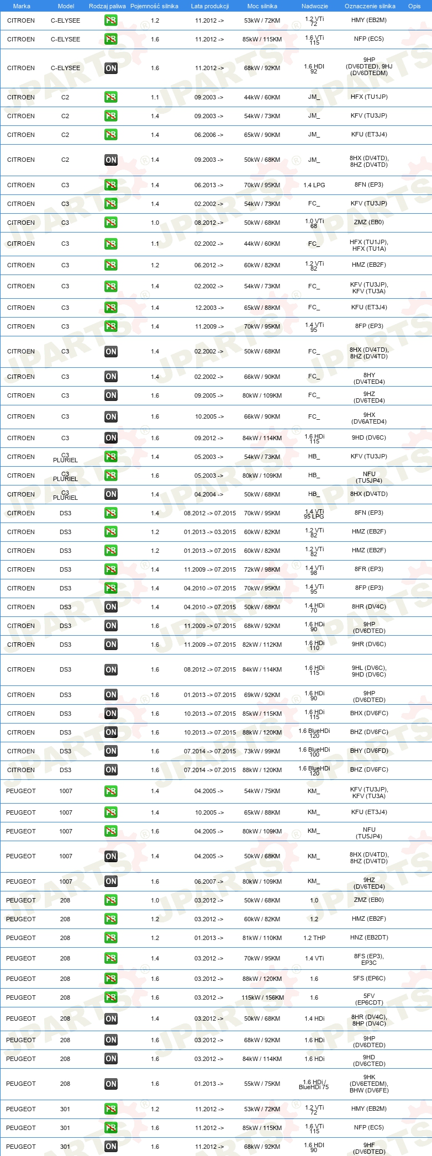Click petrol icon in Peugeot 1007 54kW/75KM row

point(111,791)
